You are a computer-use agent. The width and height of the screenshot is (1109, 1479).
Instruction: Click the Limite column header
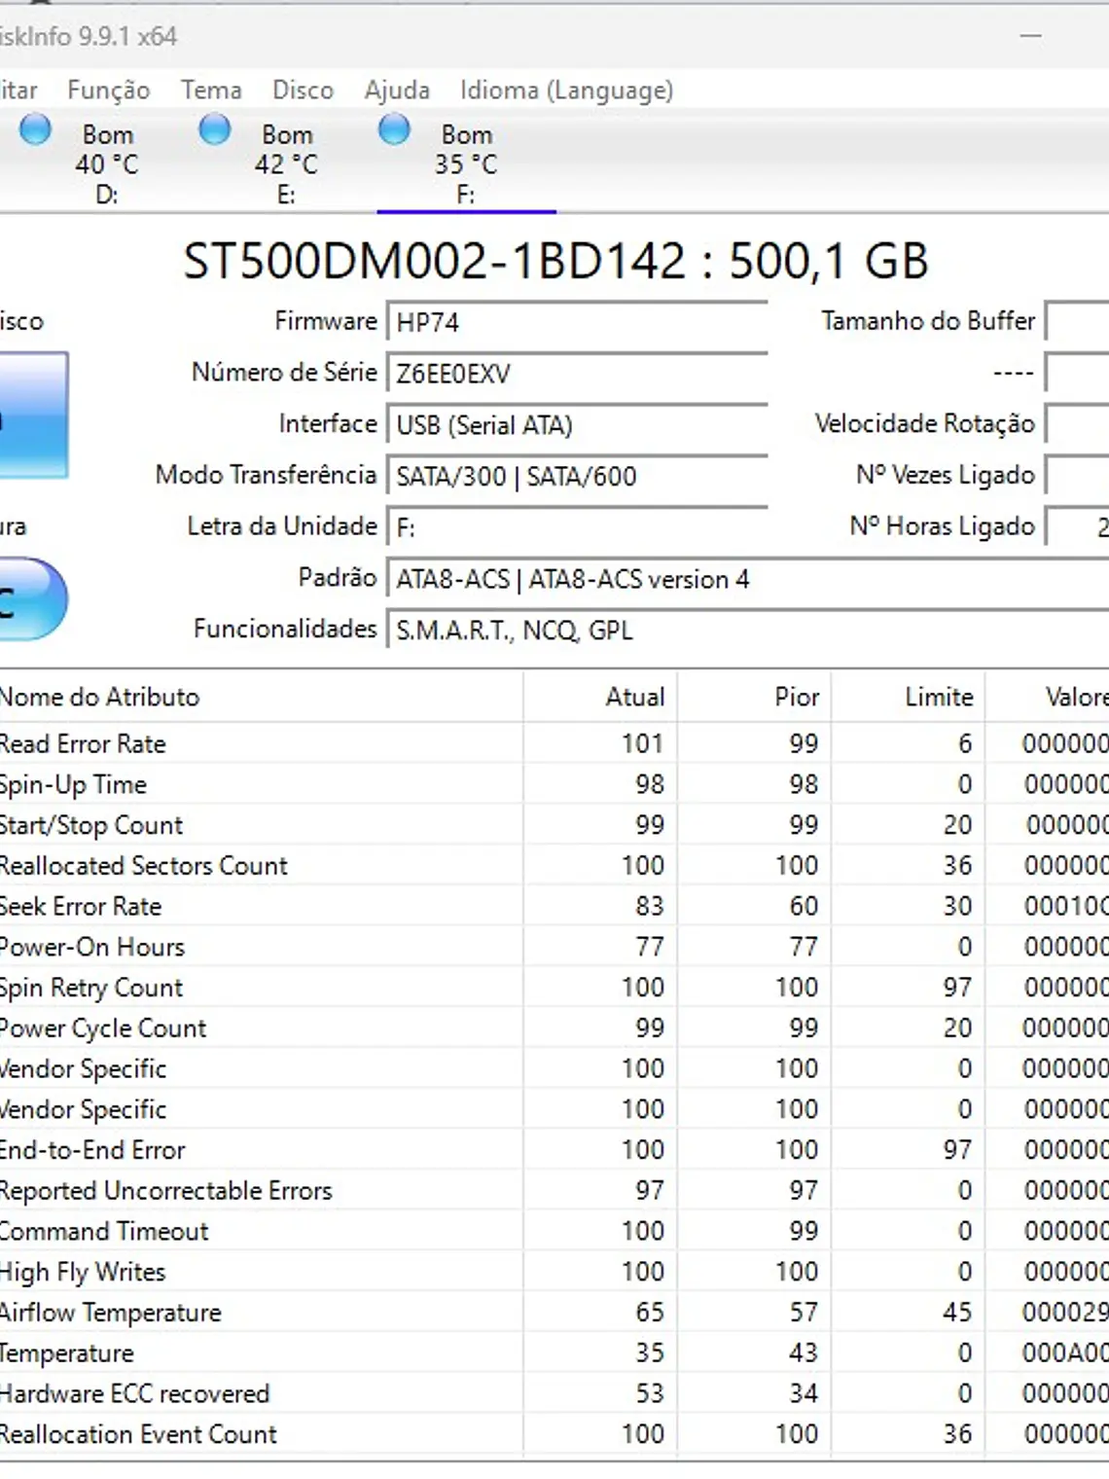908,697
